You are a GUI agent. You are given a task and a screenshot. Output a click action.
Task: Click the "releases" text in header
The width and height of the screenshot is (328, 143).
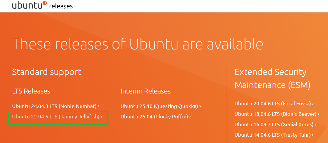[61, 6]
